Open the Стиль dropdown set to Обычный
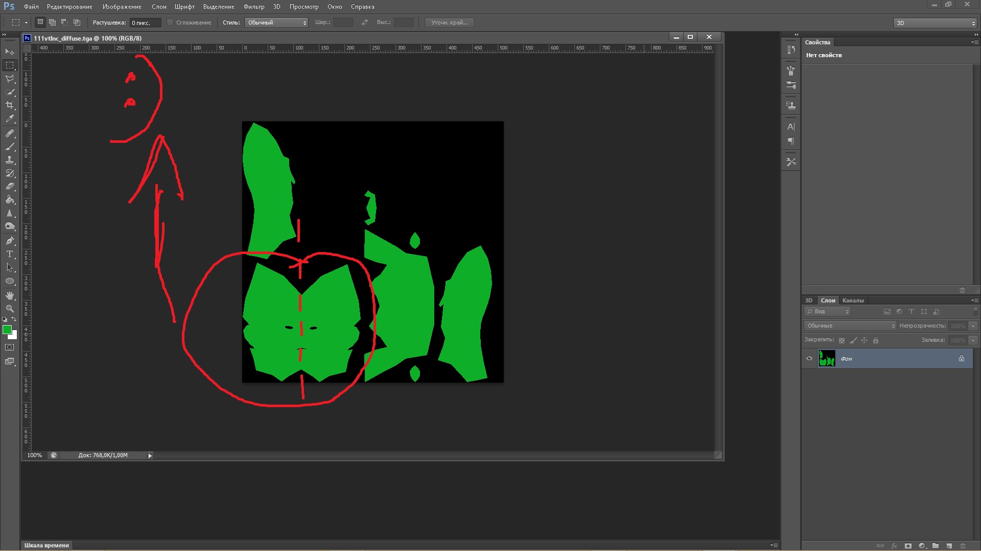The width and height of the screenshot is (981, 551). coord(276,22)
